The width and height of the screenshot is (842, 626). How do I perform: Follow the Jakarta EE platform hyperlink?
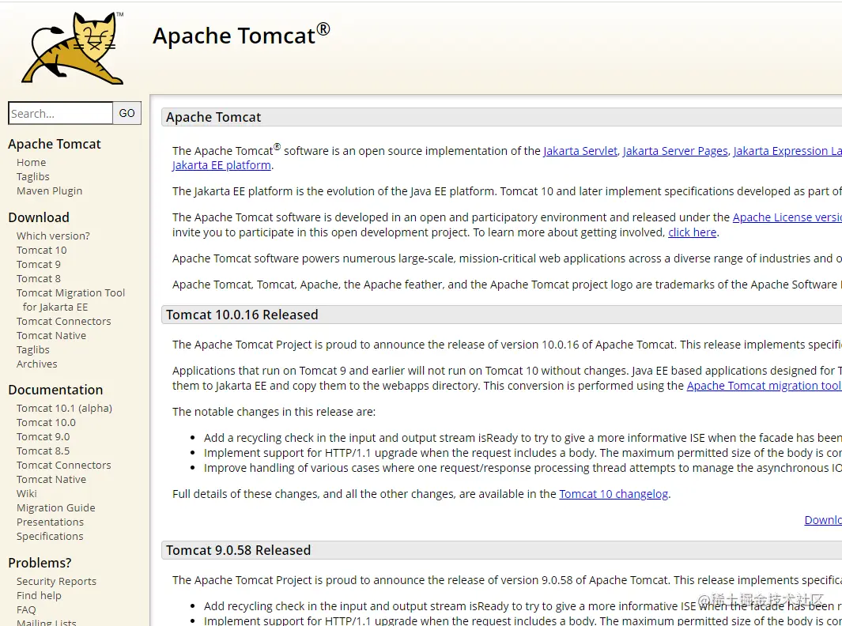[221, 165]
